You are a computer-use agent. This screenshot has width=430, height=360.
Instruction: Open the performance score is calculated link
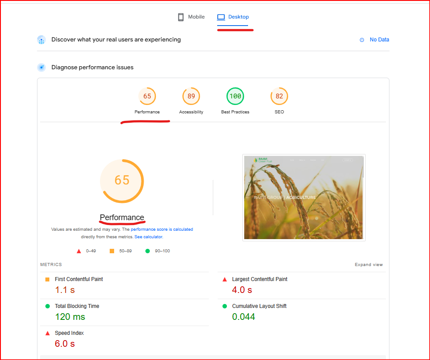point(162,229)
